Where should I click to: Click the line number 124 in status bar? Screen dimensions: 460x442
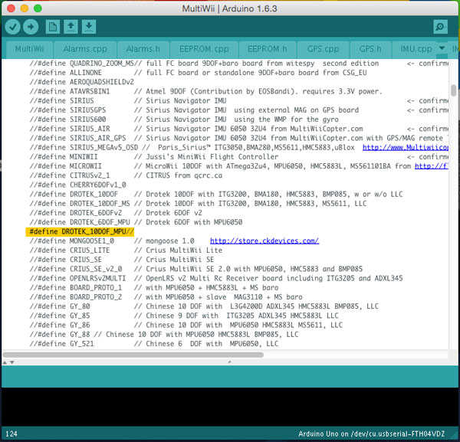[11, 434]
